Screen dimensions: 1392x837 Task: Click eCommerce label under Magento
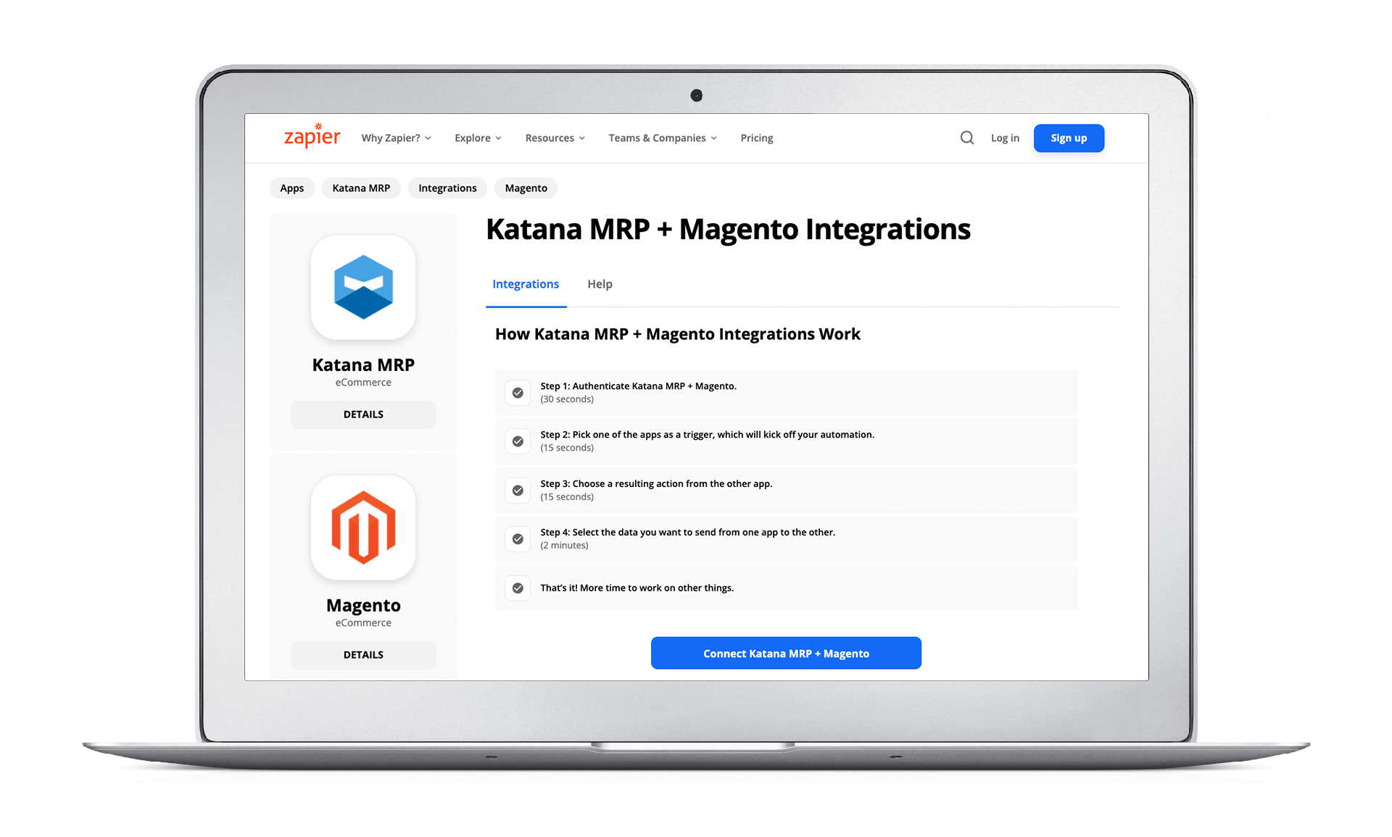tap(363, 623)
